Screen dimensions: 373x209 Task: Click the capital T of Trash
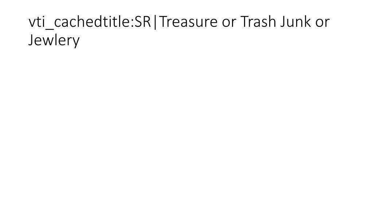click(x=245, y=22)
